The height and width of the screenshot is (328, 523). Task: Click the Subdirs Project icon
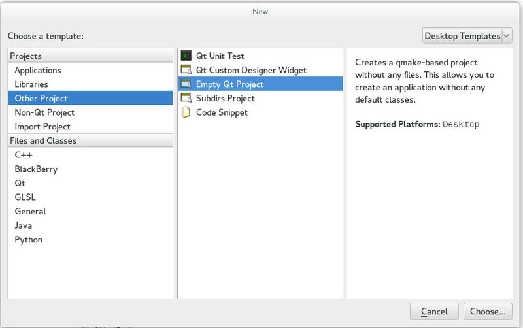186,99
